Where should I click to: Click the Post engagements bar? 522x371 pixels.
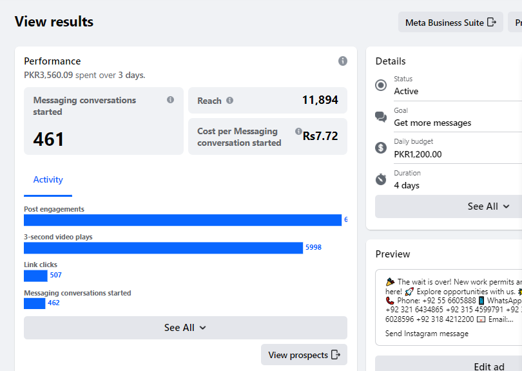click(182, 220)
